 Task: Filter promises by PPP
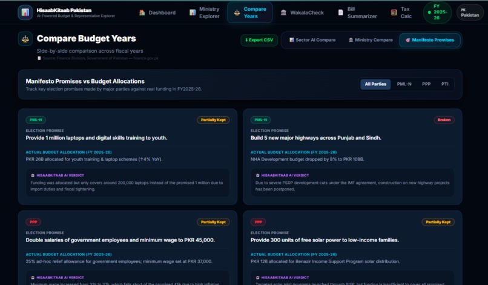(426, 84)
